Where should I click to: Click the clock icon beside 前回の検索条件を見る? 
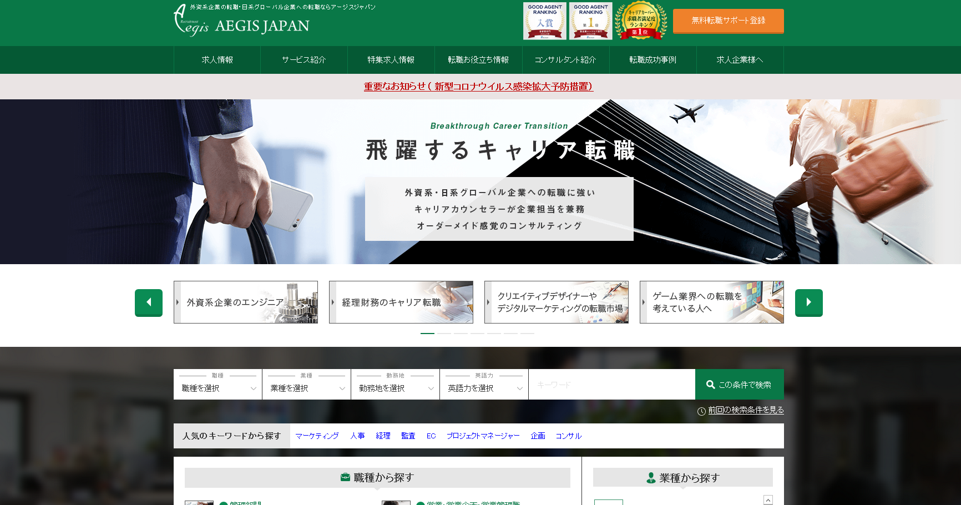701,411
